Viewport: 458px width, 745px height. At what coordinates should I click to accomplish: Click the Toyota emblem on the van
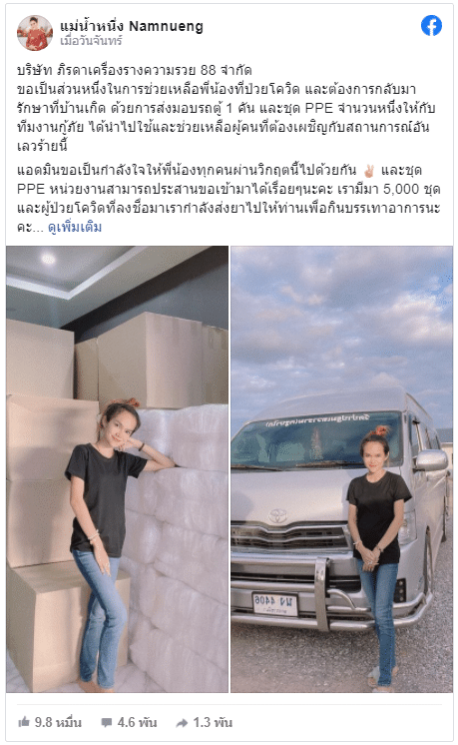tap(277, 516)
